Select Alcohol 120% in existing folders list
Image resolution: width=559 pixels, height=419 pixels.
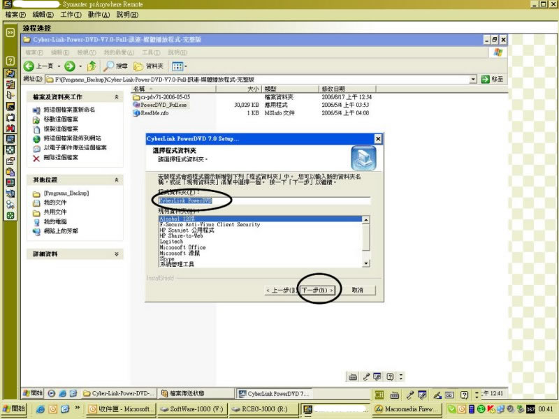pos(260,219)
